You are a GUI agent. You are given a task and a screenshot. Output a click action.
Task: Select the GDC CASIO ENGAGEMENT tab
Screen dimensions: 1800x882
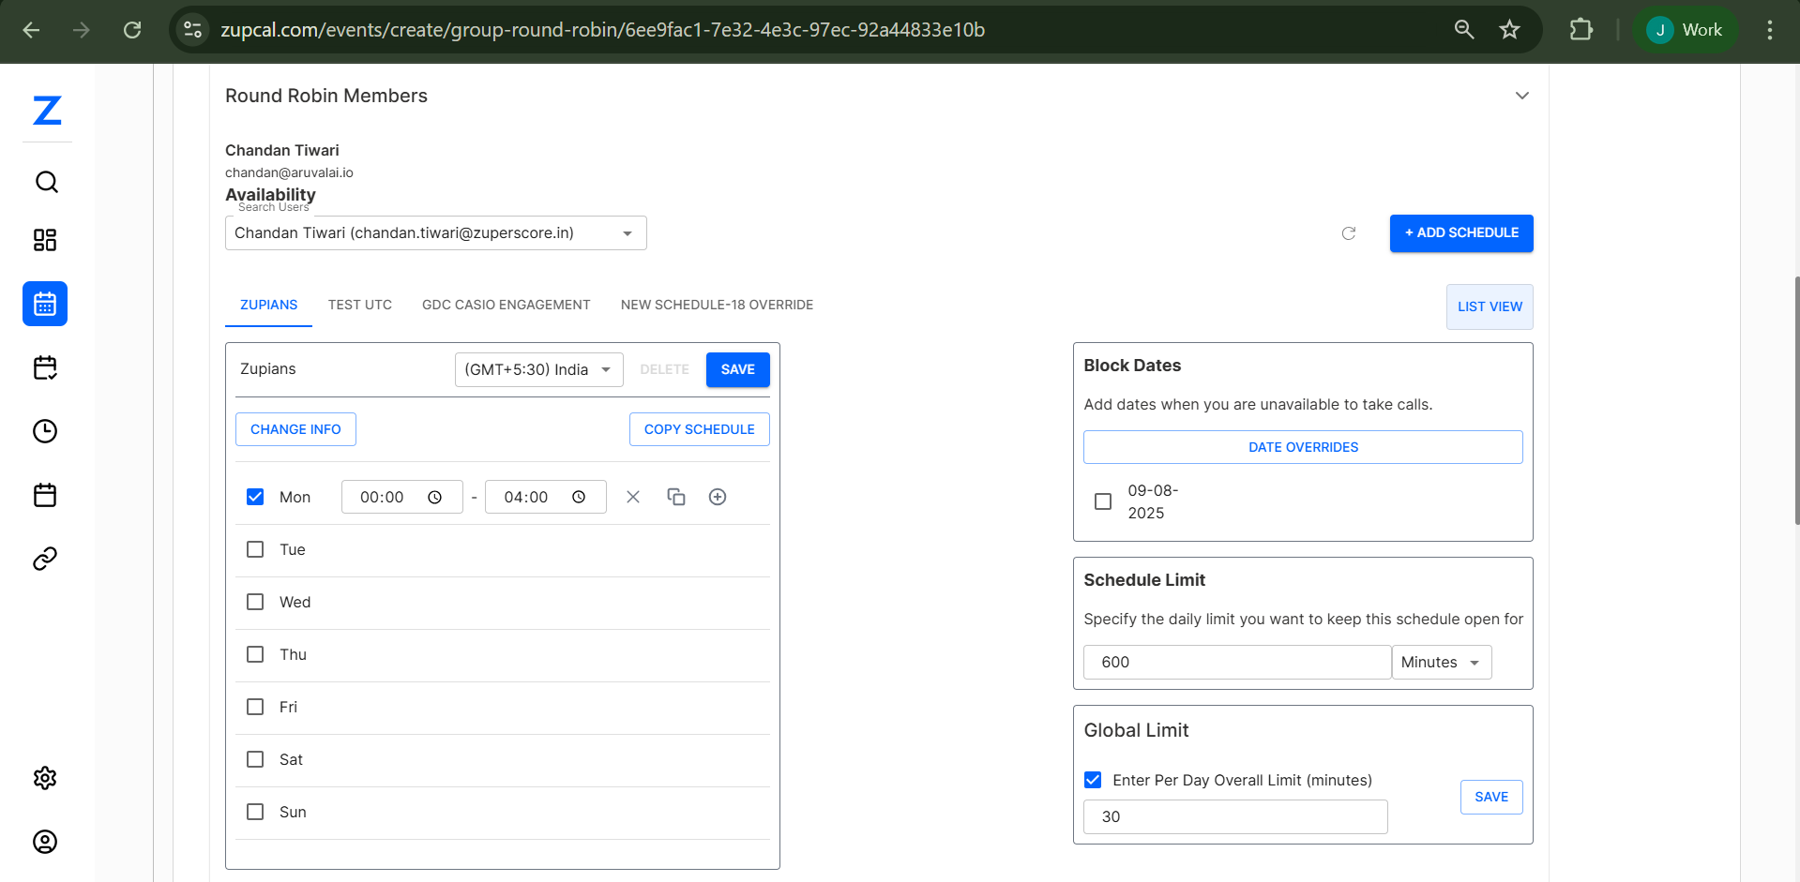506,305
